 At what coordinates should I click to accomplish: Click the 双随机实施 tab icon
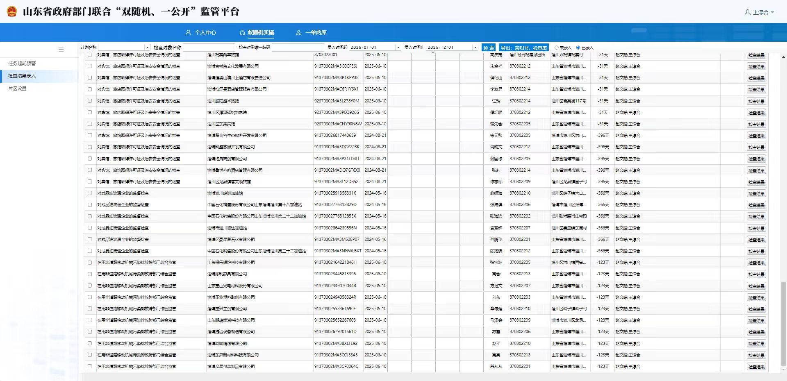(242, 32)
